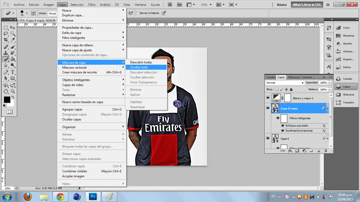360x202 pixels.
Task: Switch to the Canales tab
Action: click(271, 77)
